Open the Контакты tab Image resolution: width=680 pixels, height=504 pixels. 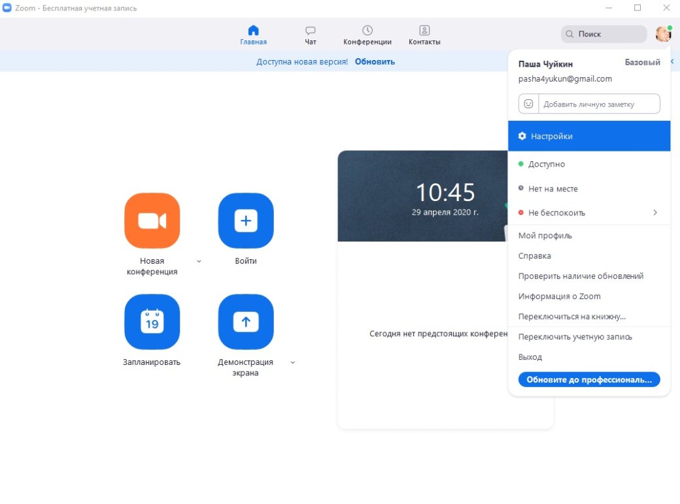pos(424,35)
